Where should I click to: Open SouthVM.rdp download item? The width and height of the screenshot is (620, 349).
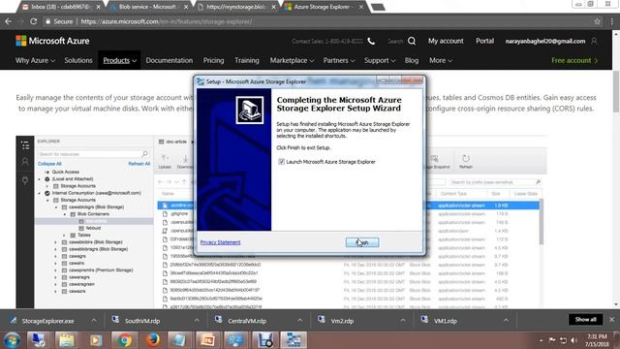(x=142, y=321)
